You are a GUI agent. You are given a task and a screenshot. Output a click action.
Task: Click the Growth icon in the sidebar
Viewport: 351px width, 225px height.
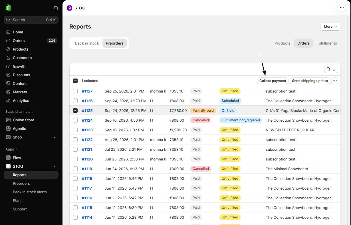(x=8, y=66)
